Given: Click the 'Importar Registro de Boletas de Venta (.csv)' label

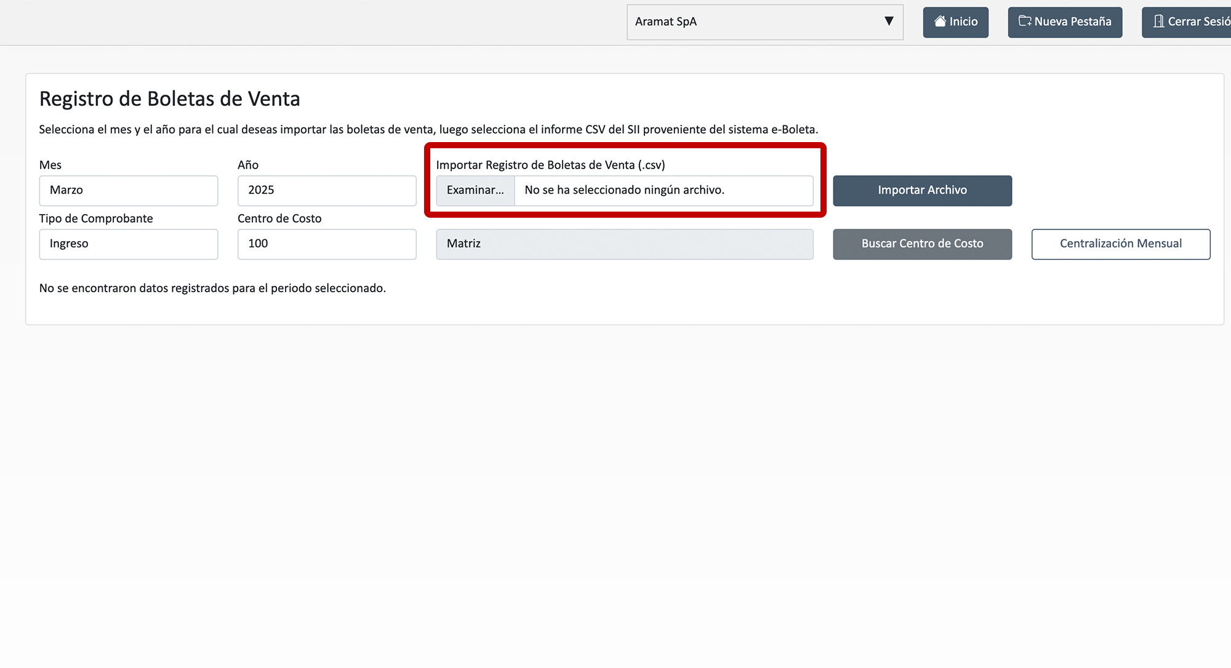Looking at the screenshot, I should tap(550, 165).
